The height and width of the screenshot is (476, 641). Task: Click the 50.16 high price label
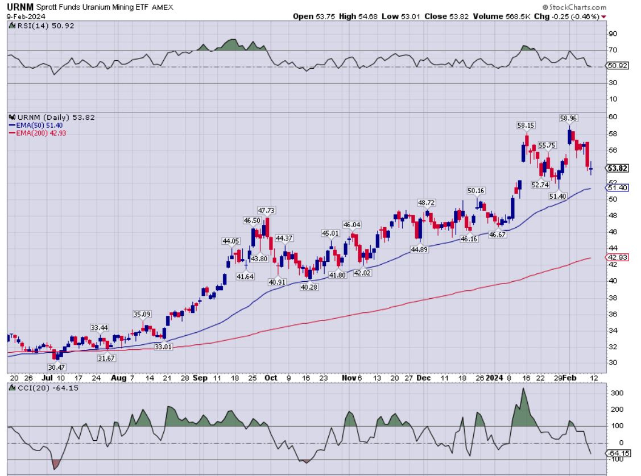[x=476, y=191]
